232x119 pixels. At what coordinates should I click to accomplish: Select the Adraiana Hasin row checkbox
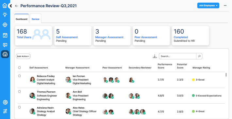tap(19, 107)
